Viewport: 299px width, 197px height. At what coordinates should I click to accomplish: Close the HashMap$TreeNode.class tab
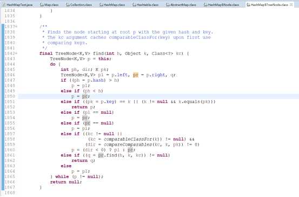click(x=291, y=4)
